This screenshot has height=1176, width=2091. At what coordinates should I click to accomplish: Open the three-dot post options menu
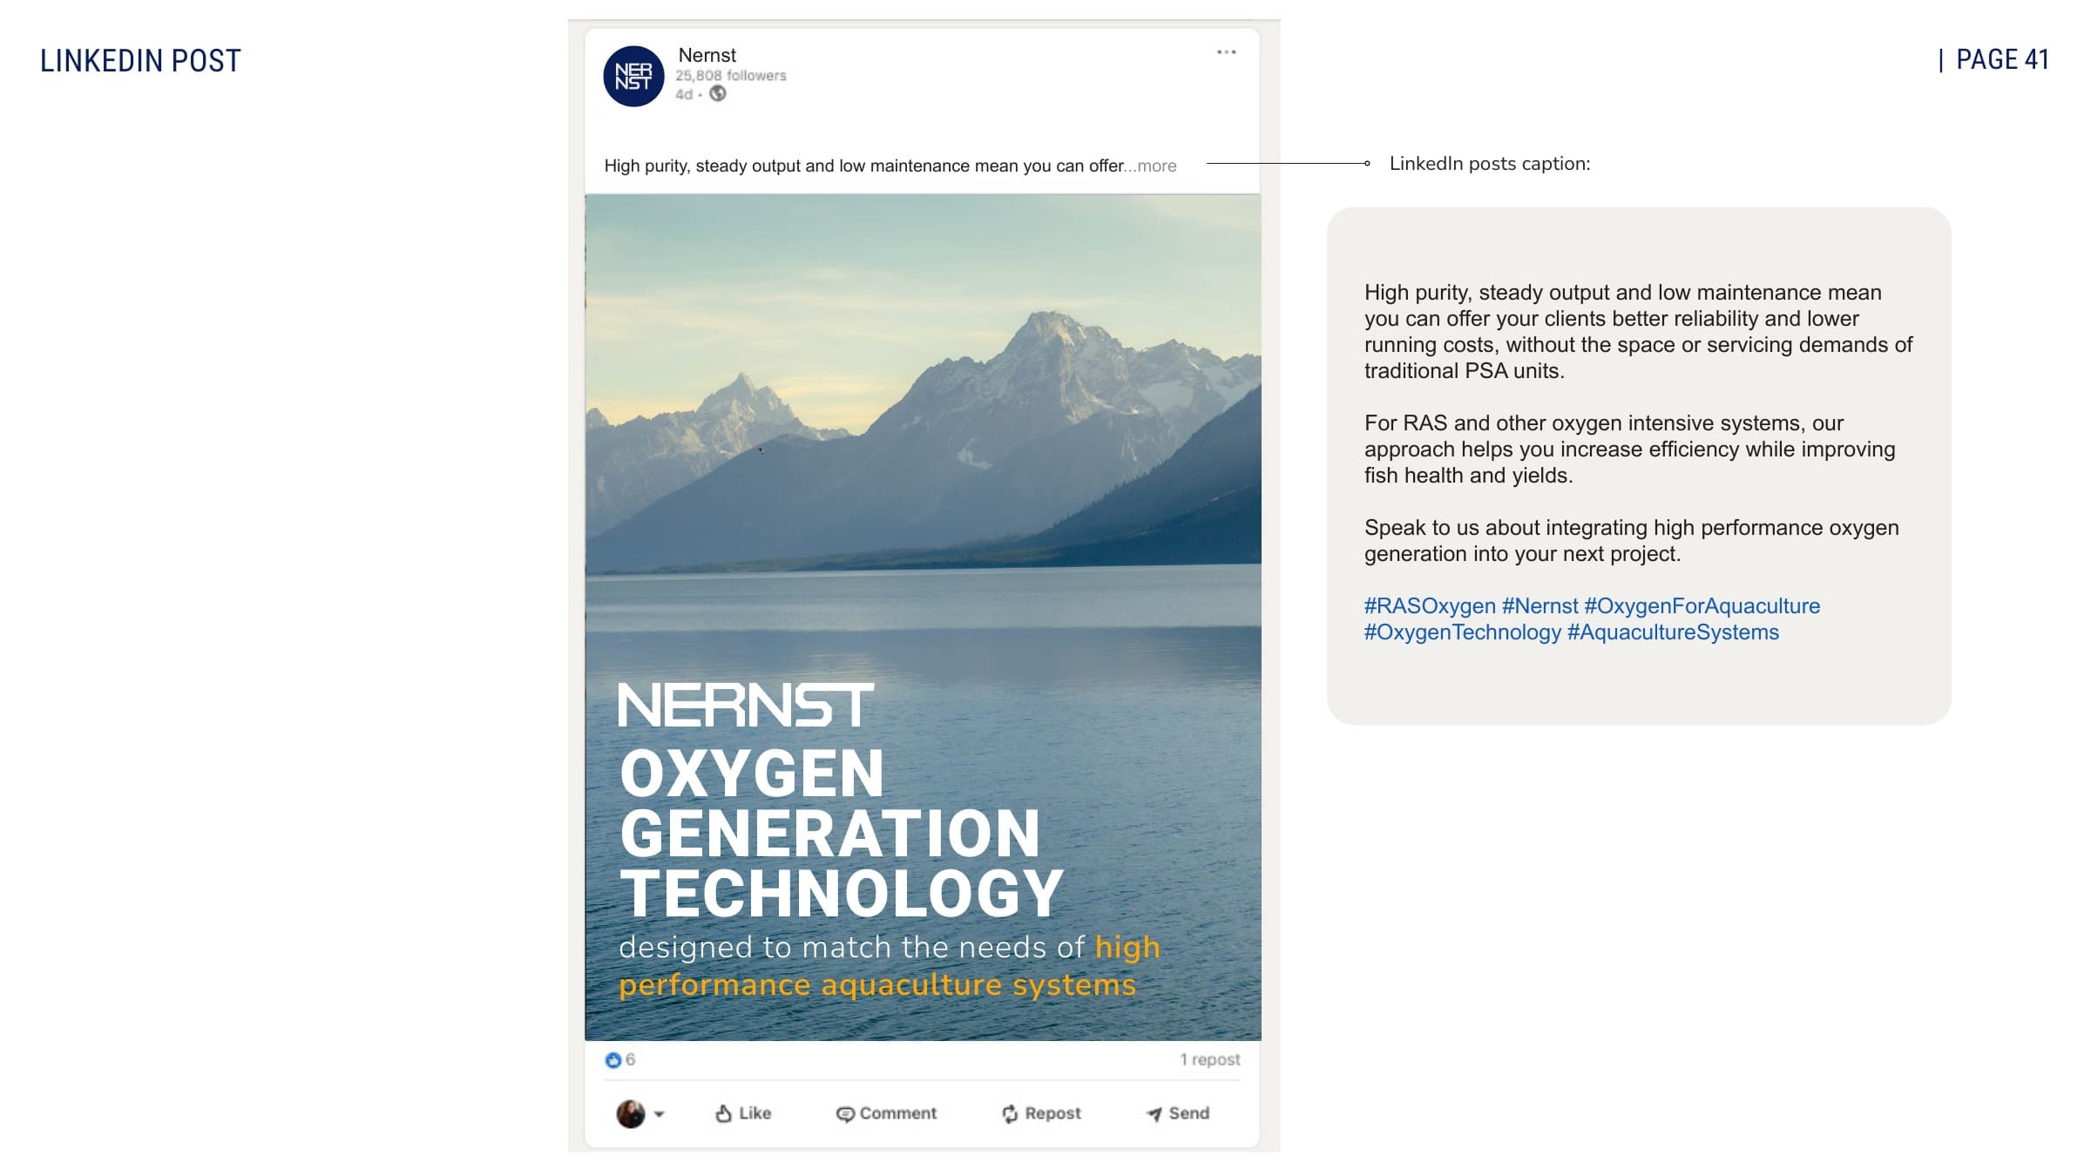point(1226,52)
